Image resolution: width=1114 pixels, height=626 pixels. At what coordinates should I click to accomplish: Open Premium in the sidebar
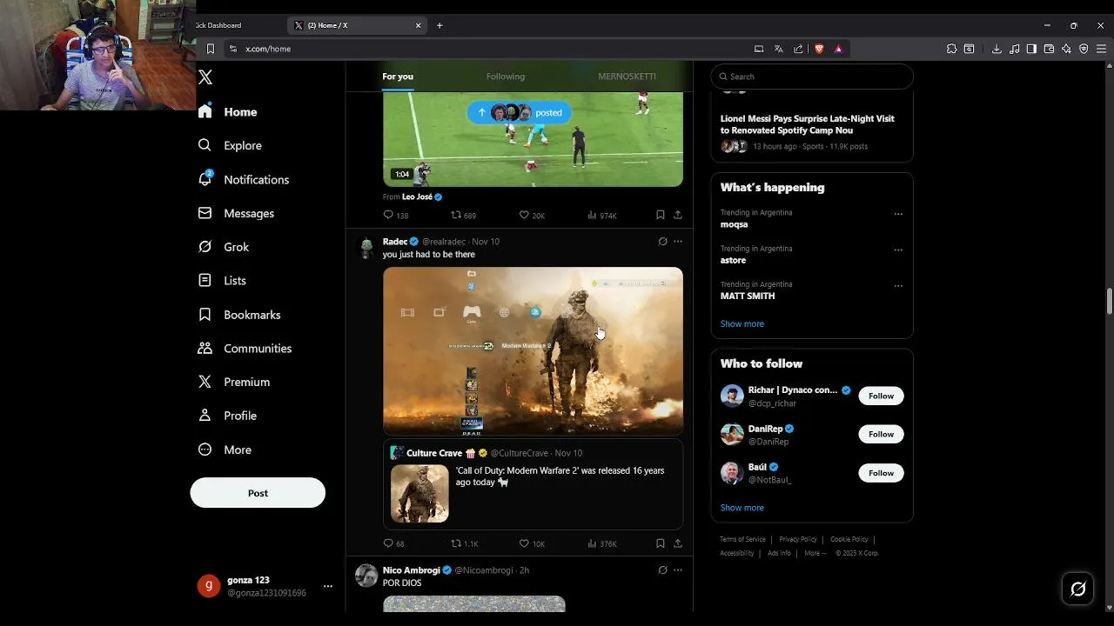pyautogui.click(x=234, y=382)
